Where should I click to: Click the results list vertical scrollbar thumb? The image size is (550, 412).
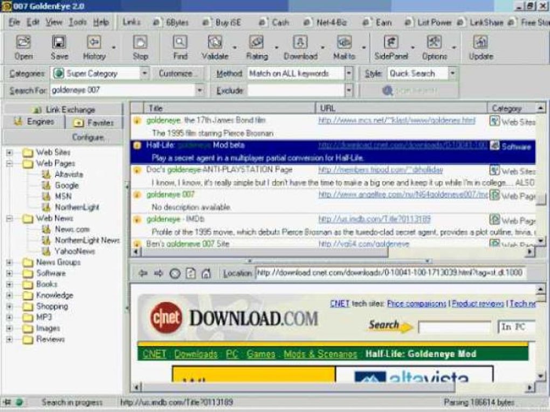[541, 199]
